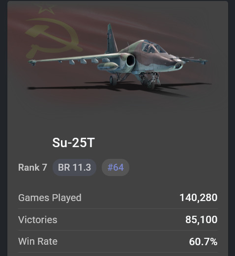The width and height of the screenshot is (235, 256).
Task: Select the BR 11.3 badge
Action: coord(74,167)
